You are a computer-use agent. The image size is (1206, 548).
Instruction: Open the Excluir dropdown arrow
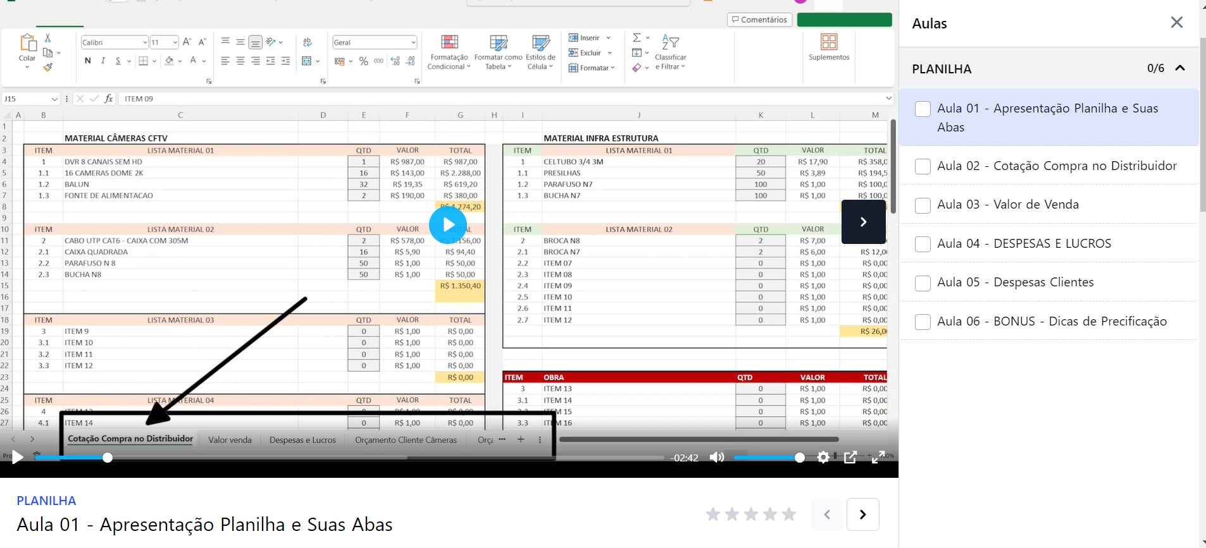(610, 53)
